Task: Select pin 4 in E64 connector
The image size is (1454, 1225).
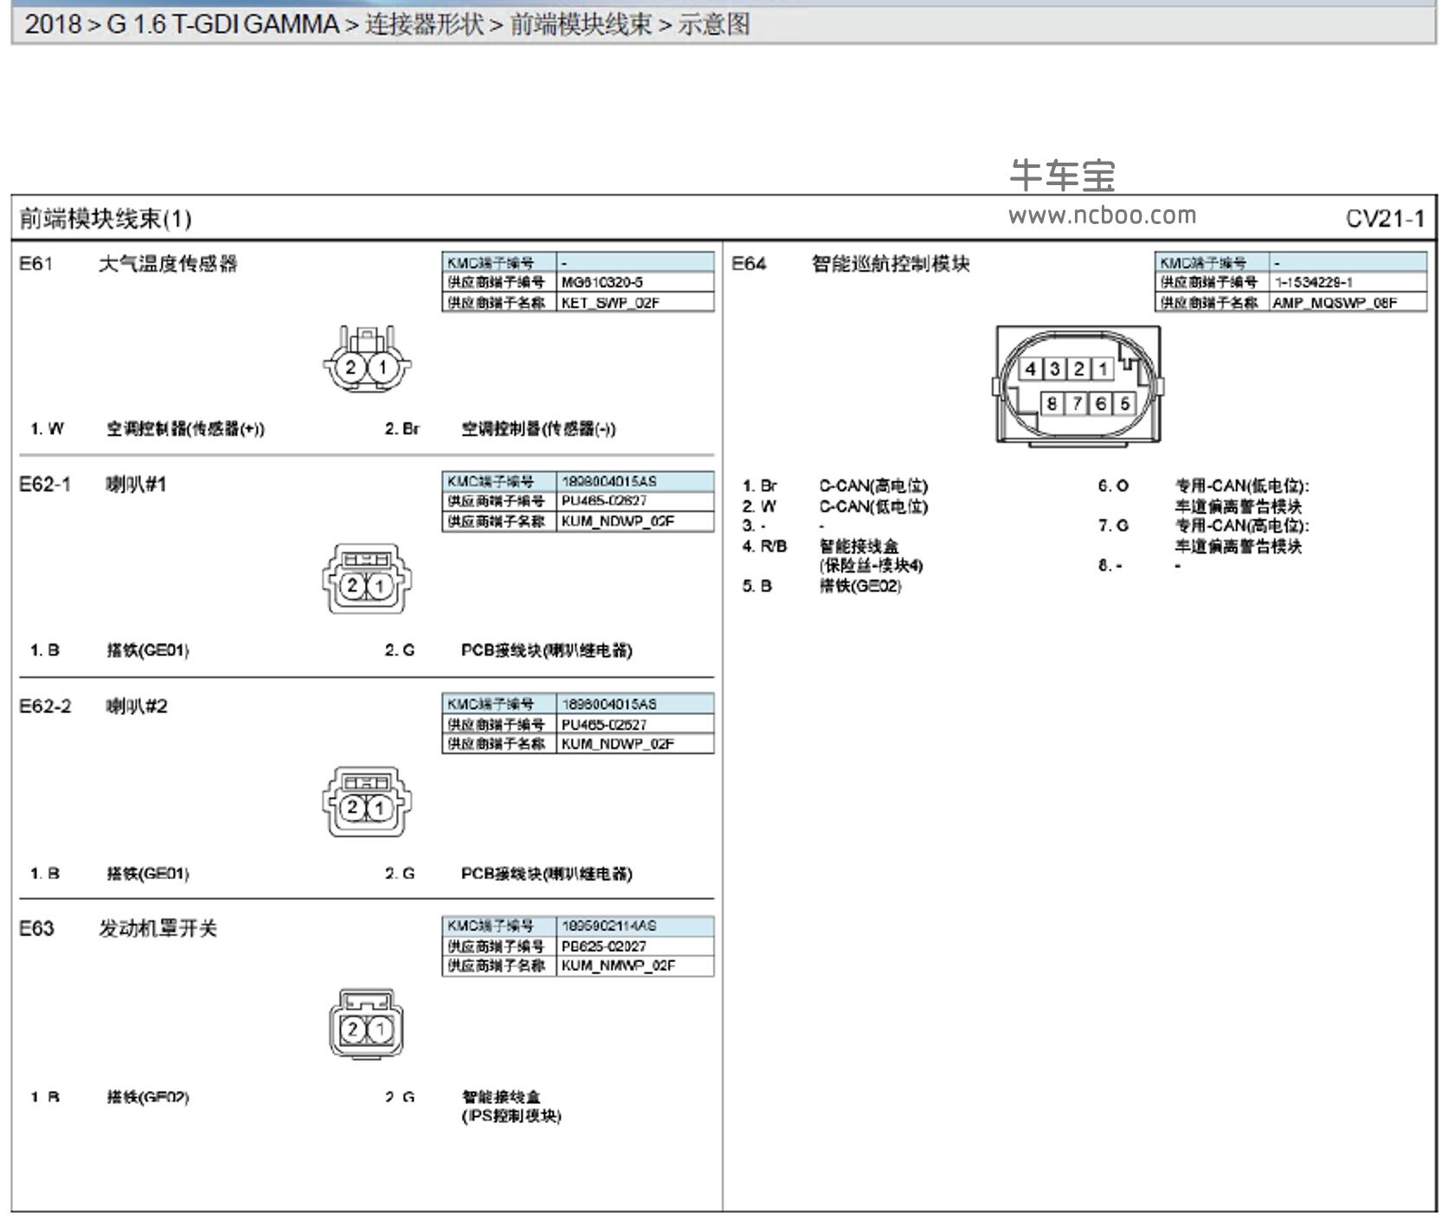Action: coord(1030,369)
